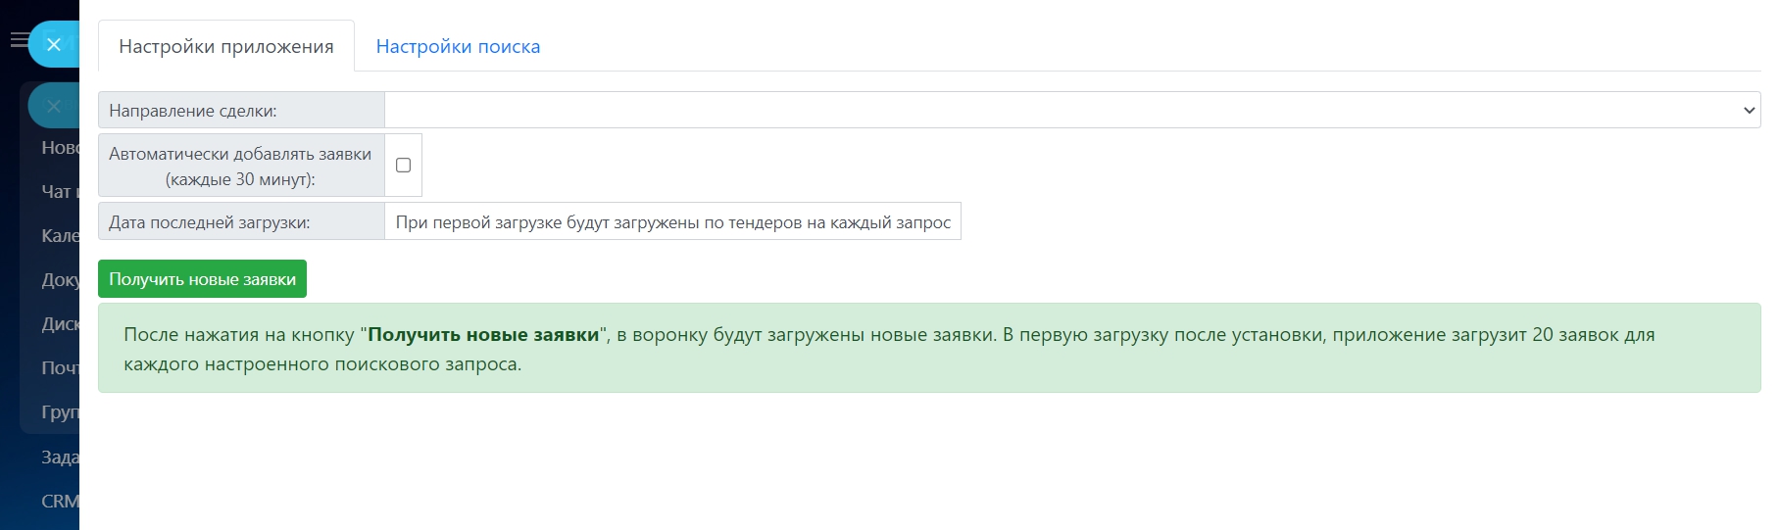Viewport: 1778px width, 530px height.
Task: Open the Группы item in the left sidebar
Action: point(59,412)
